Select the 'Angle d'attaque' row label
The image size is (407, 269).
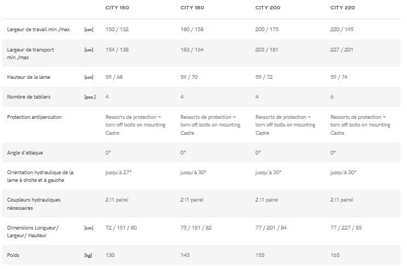coord(25,152)
